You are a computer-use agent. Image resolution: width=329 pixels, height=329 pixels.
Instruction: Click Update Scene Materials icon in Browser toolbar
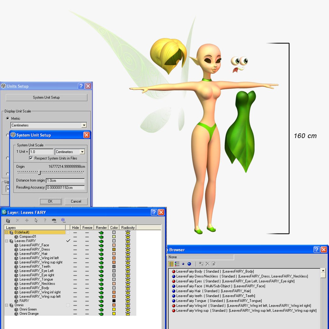point(201,264)
